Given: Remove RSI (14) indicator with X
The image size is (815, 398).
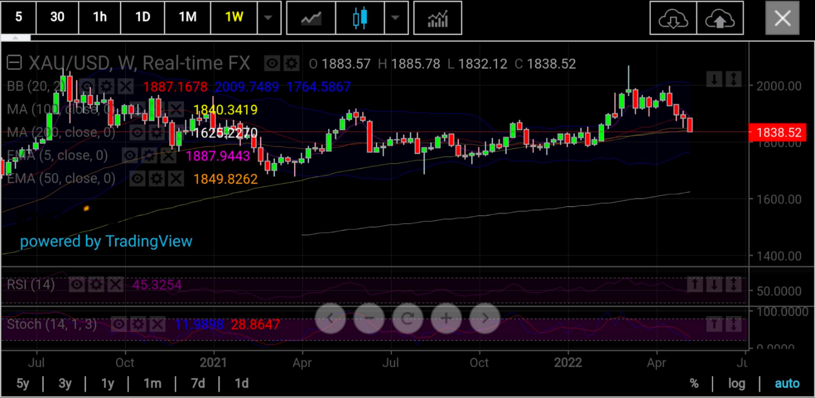Looking at the screenshot, I should pos(116,284).
